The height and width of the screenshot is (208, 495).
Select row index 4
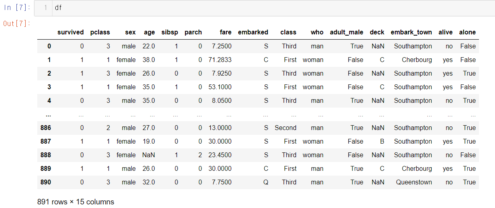(49, 100)
